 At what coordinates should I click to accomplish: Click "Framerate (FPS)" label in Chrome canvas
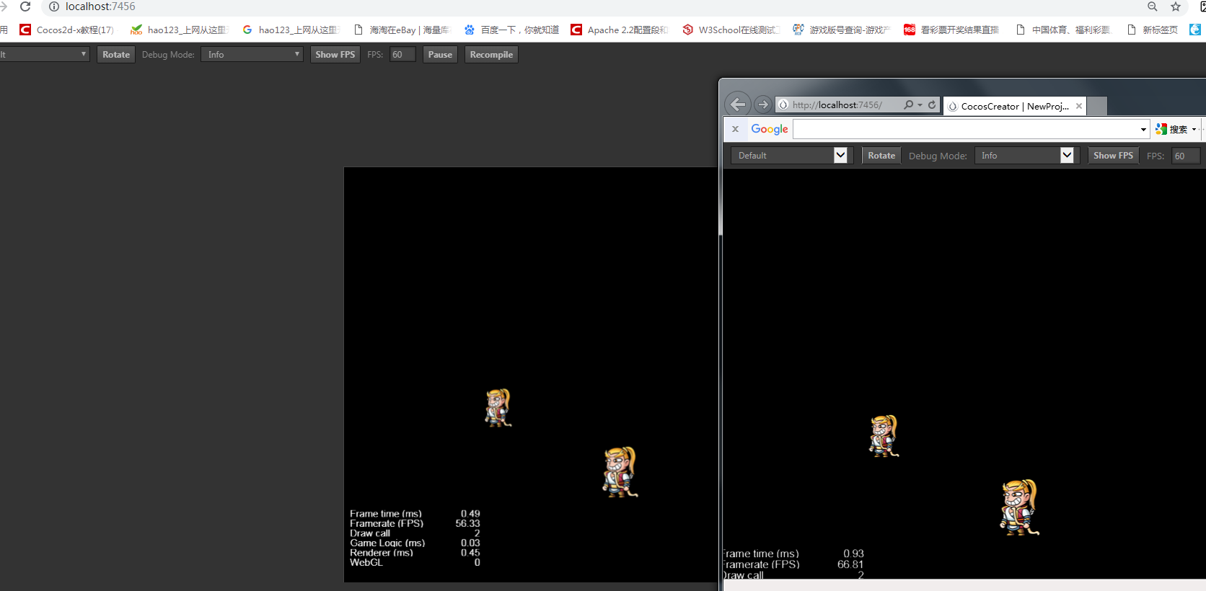(387, 523)
